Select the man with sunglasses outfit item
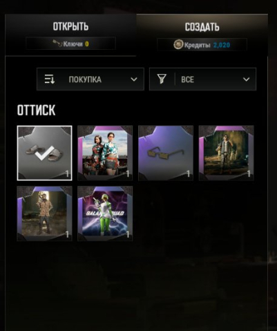277x331 pixels. click(x=226, y=153)
